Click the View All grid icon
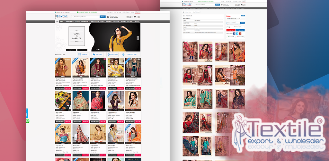The width and height of the screenshot is (329, 161). pos(80,54)
